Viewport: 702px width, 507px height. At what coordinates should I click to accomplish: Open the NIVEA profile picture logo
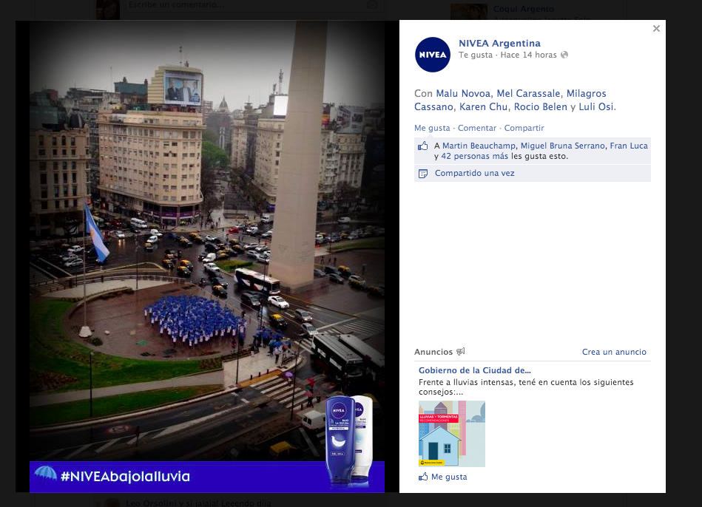tap(433, 55)
